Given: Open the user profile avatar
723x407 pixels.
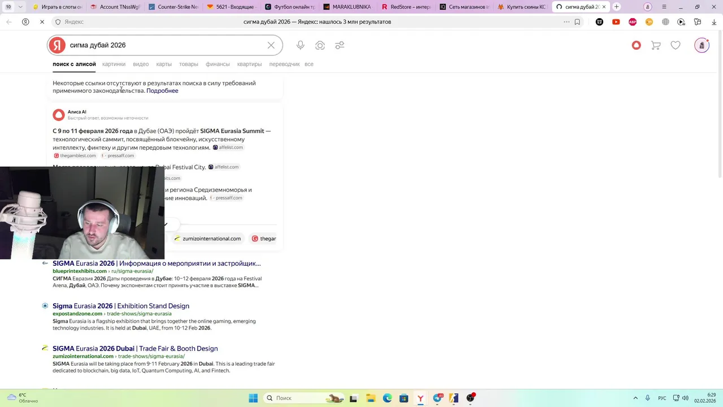Looking at the screenshot, I should pyautogui.click(x=702, y=45).
